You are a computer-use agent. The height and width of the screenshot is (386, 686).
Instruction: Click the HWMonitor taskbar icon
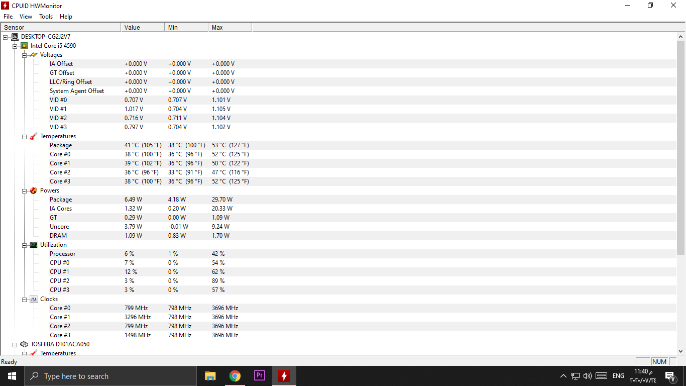pos(284,376)
